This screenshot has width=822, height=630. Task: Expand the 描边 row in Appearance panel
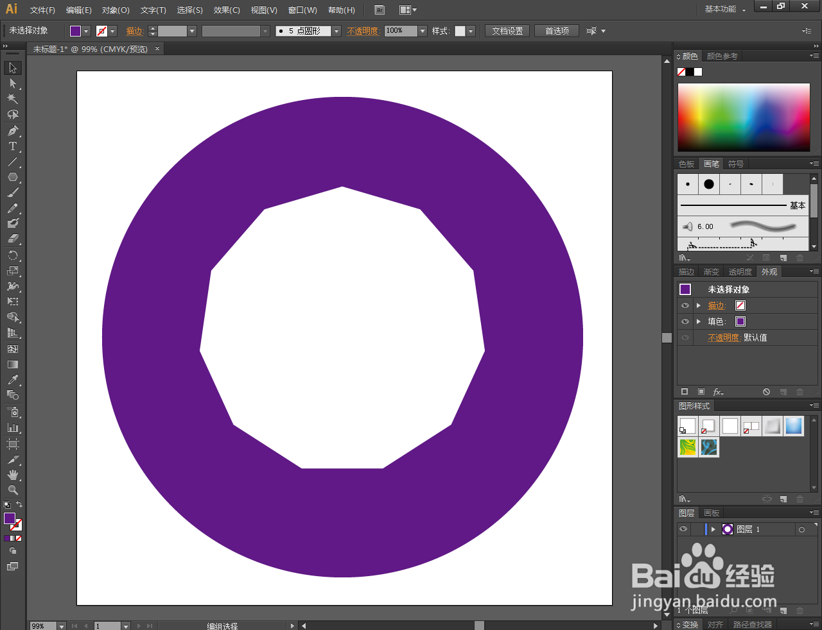click(x=699, y=305)
